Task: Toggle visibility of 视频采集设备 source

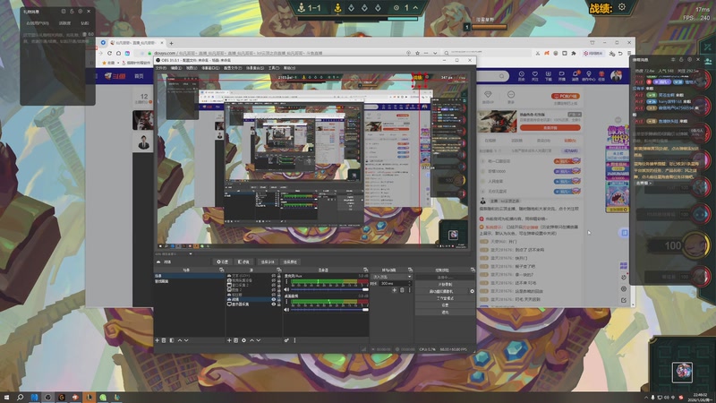Action: pos(274,280)
